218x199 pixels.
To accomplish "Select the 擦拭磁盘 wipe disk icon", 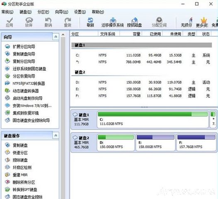I will [x=134, y=22].
